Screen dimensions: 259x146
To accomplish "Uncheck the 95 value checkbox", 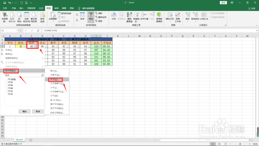I will click(9, 94).
